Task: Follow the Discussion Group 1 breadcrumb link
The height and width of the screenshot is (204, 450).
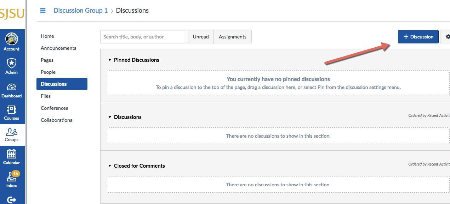Action: point(80,11)
